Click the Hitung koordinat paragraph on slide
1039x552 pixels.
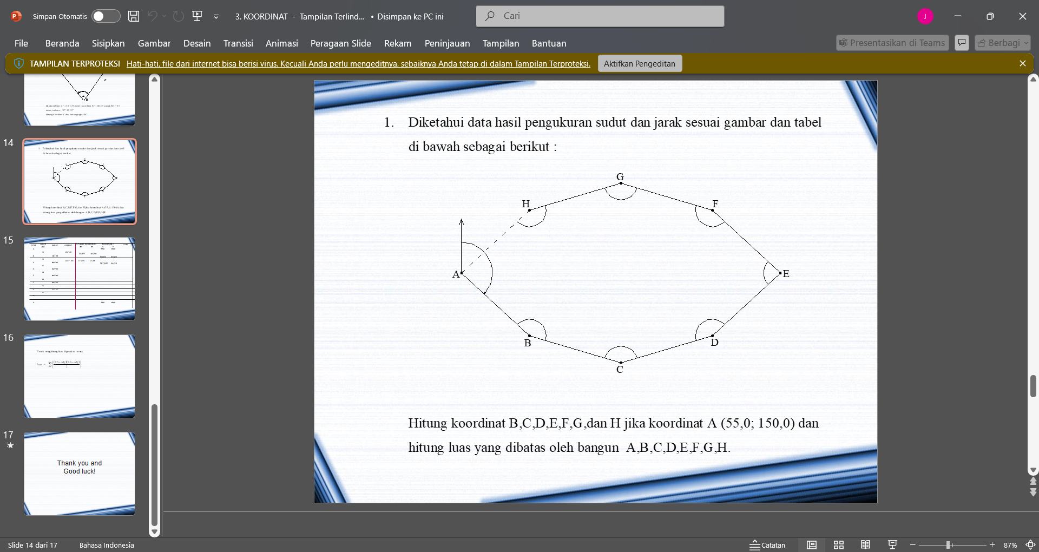[613, 435]
